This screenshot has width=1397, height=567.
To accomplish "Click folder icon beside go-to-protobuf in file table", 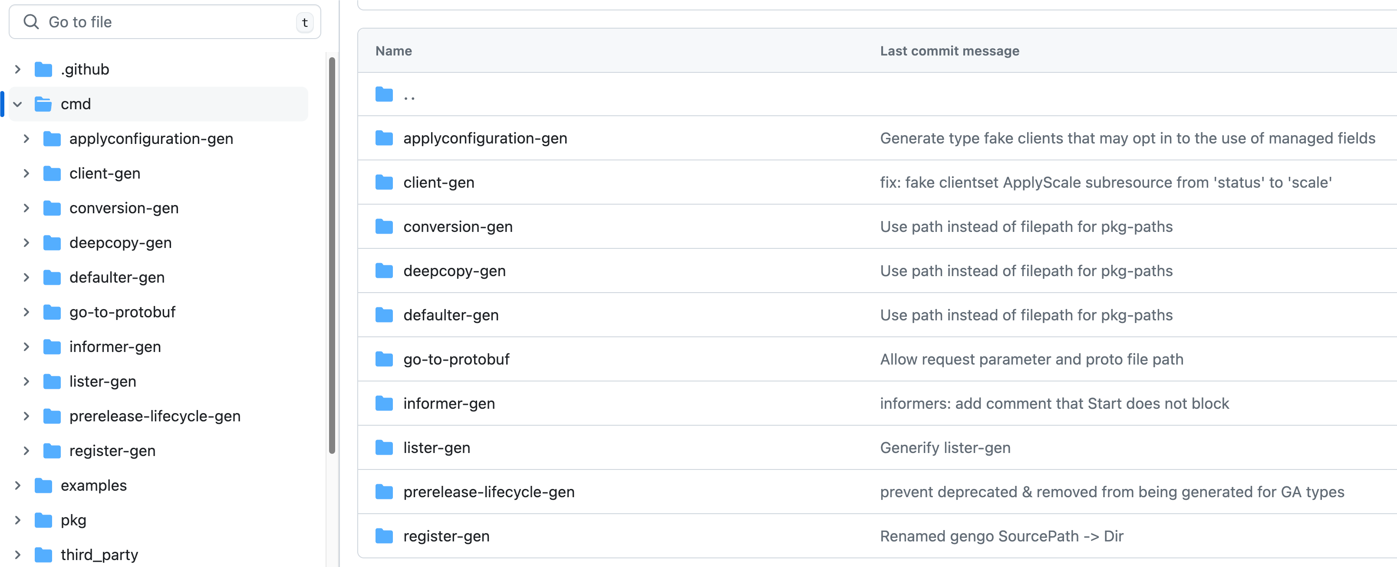I will (x=384, y=359).
